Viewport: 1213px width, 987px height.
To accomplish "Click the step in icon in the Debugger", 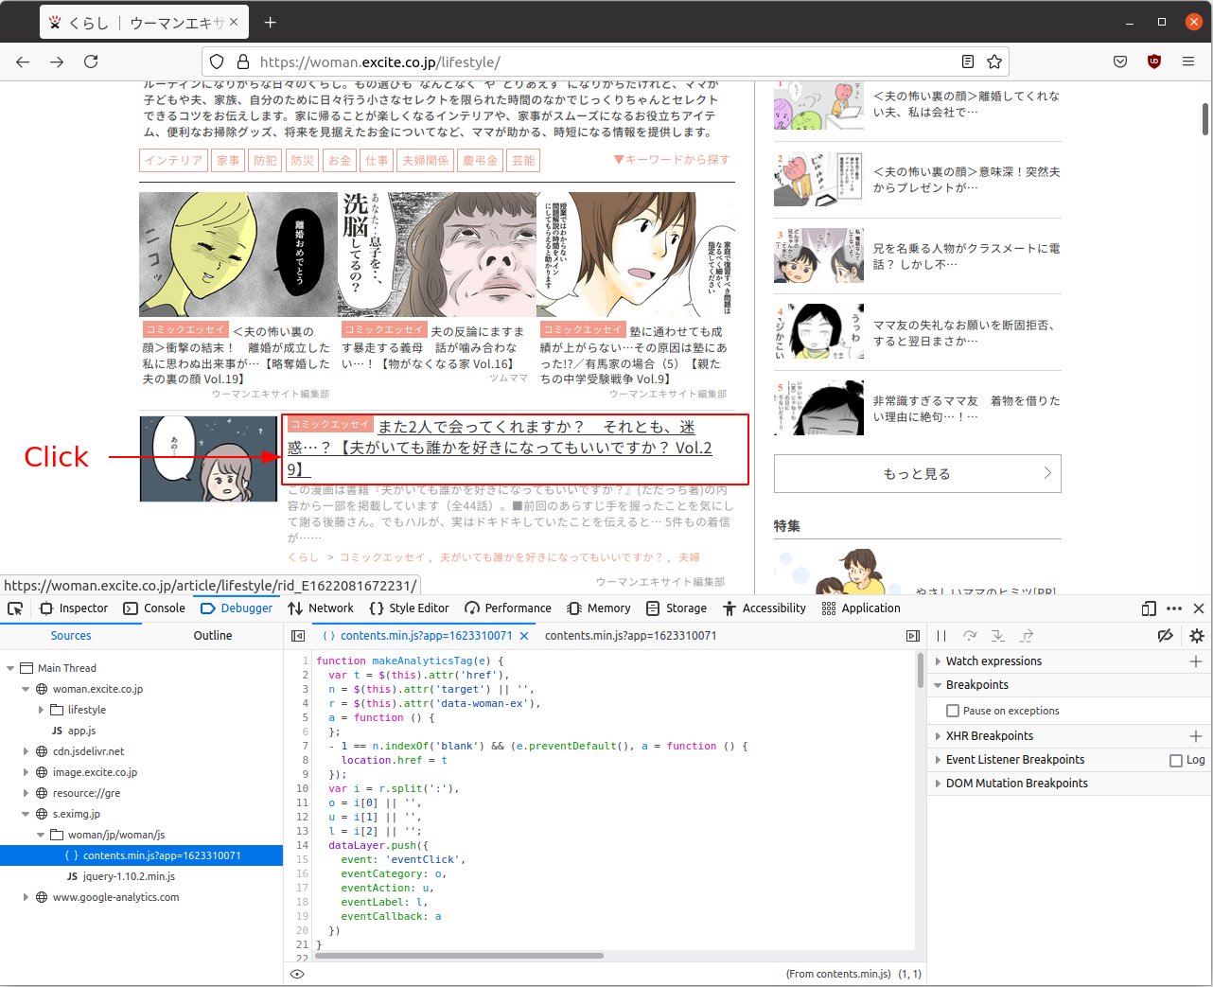I will click(996, 636).
